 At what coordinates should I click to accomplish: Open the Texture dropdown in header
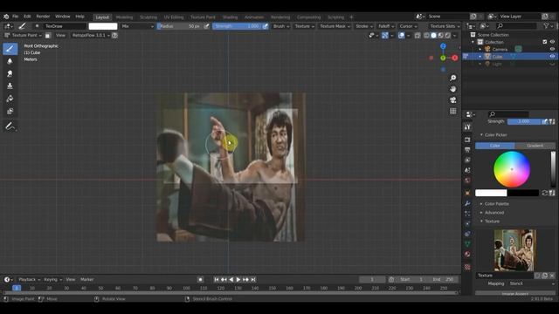click(304, 26)
